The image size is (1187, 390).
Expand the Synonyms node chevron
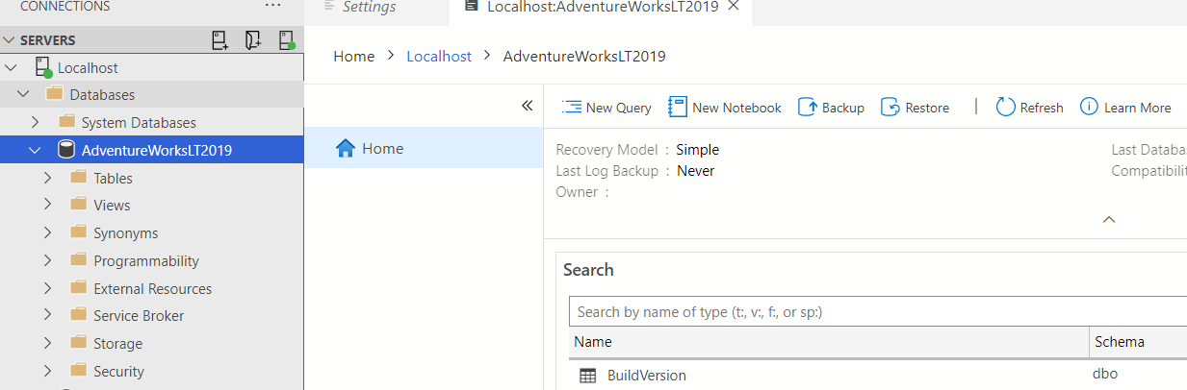coord(47,232)
